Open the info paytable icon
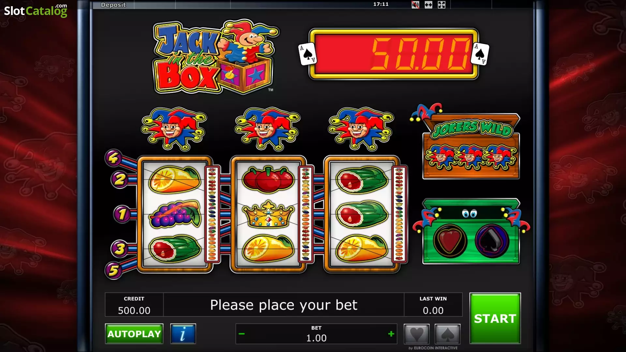 pos(183,334)
